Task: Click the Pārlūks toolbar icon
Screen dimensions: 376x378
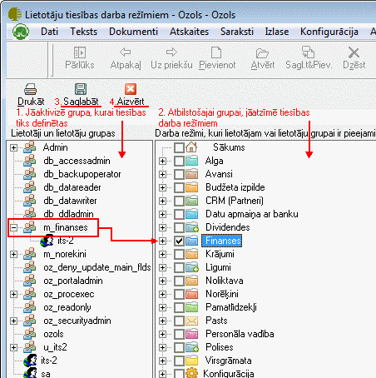Action: [80, 52]
